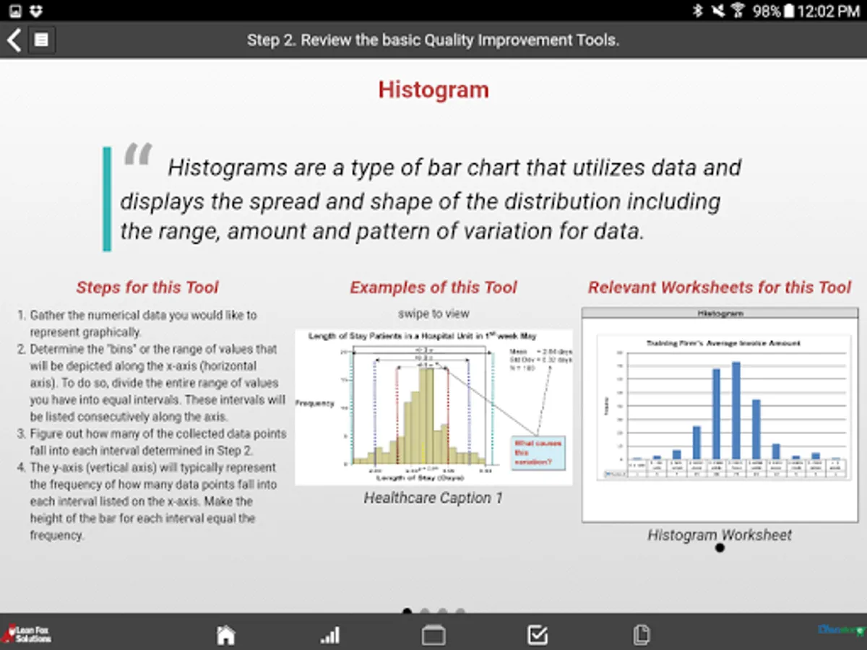This screenshot has width=867, height=650.
Task: Open the Healthcare histogram example image
Action: tap(433, 407)
